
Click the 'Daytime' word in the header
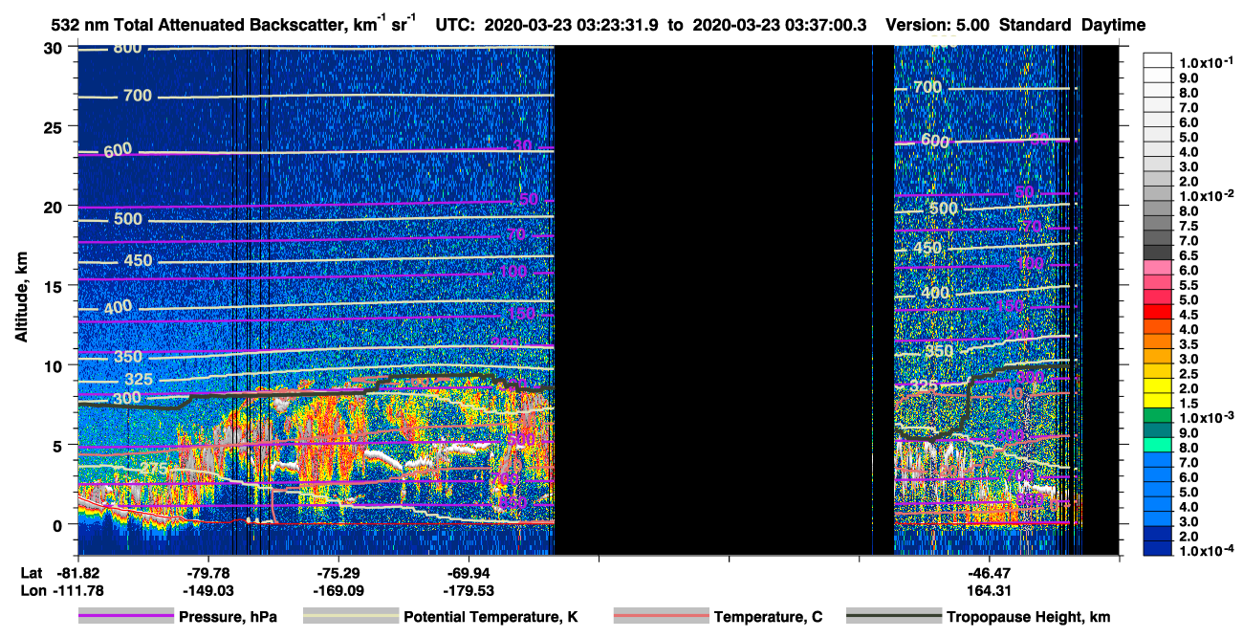coord(1113,25)
